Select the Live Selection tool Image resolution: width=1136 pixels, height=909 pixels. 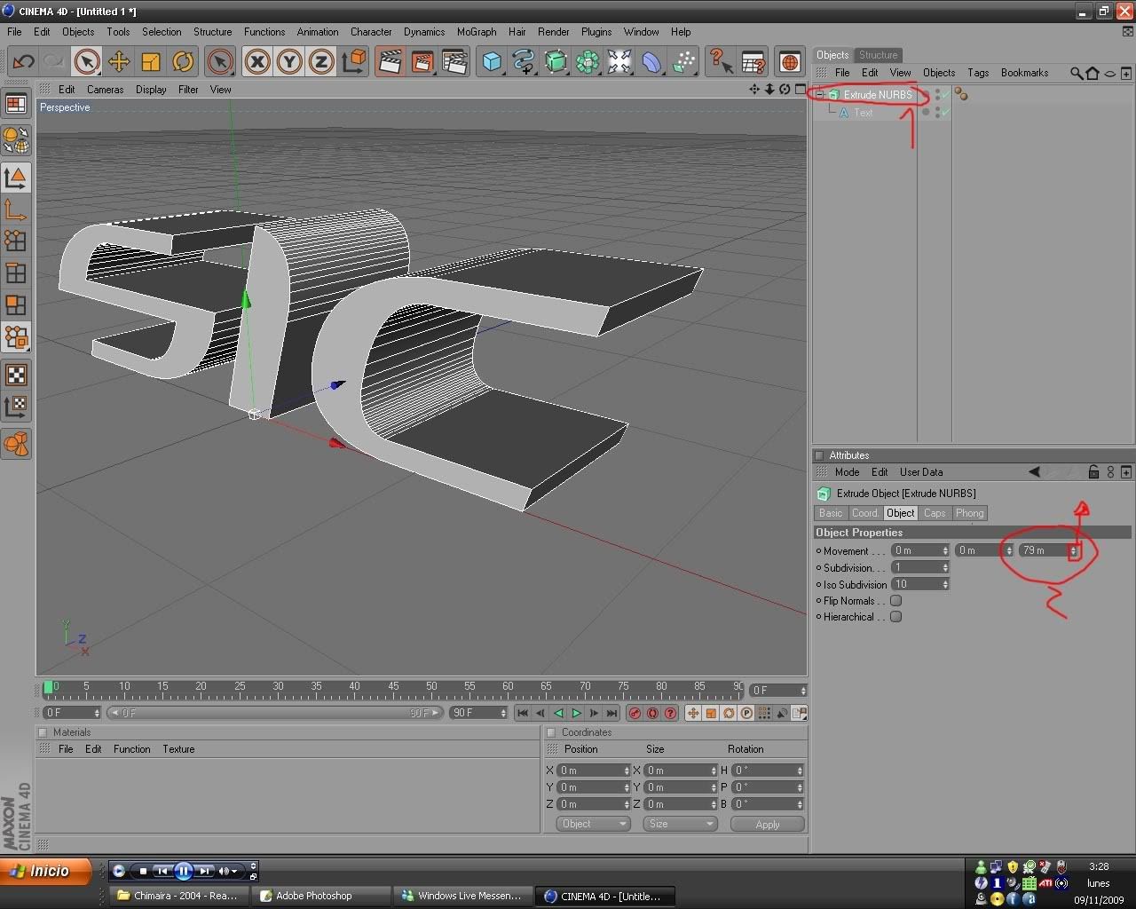tap(86, 61)
